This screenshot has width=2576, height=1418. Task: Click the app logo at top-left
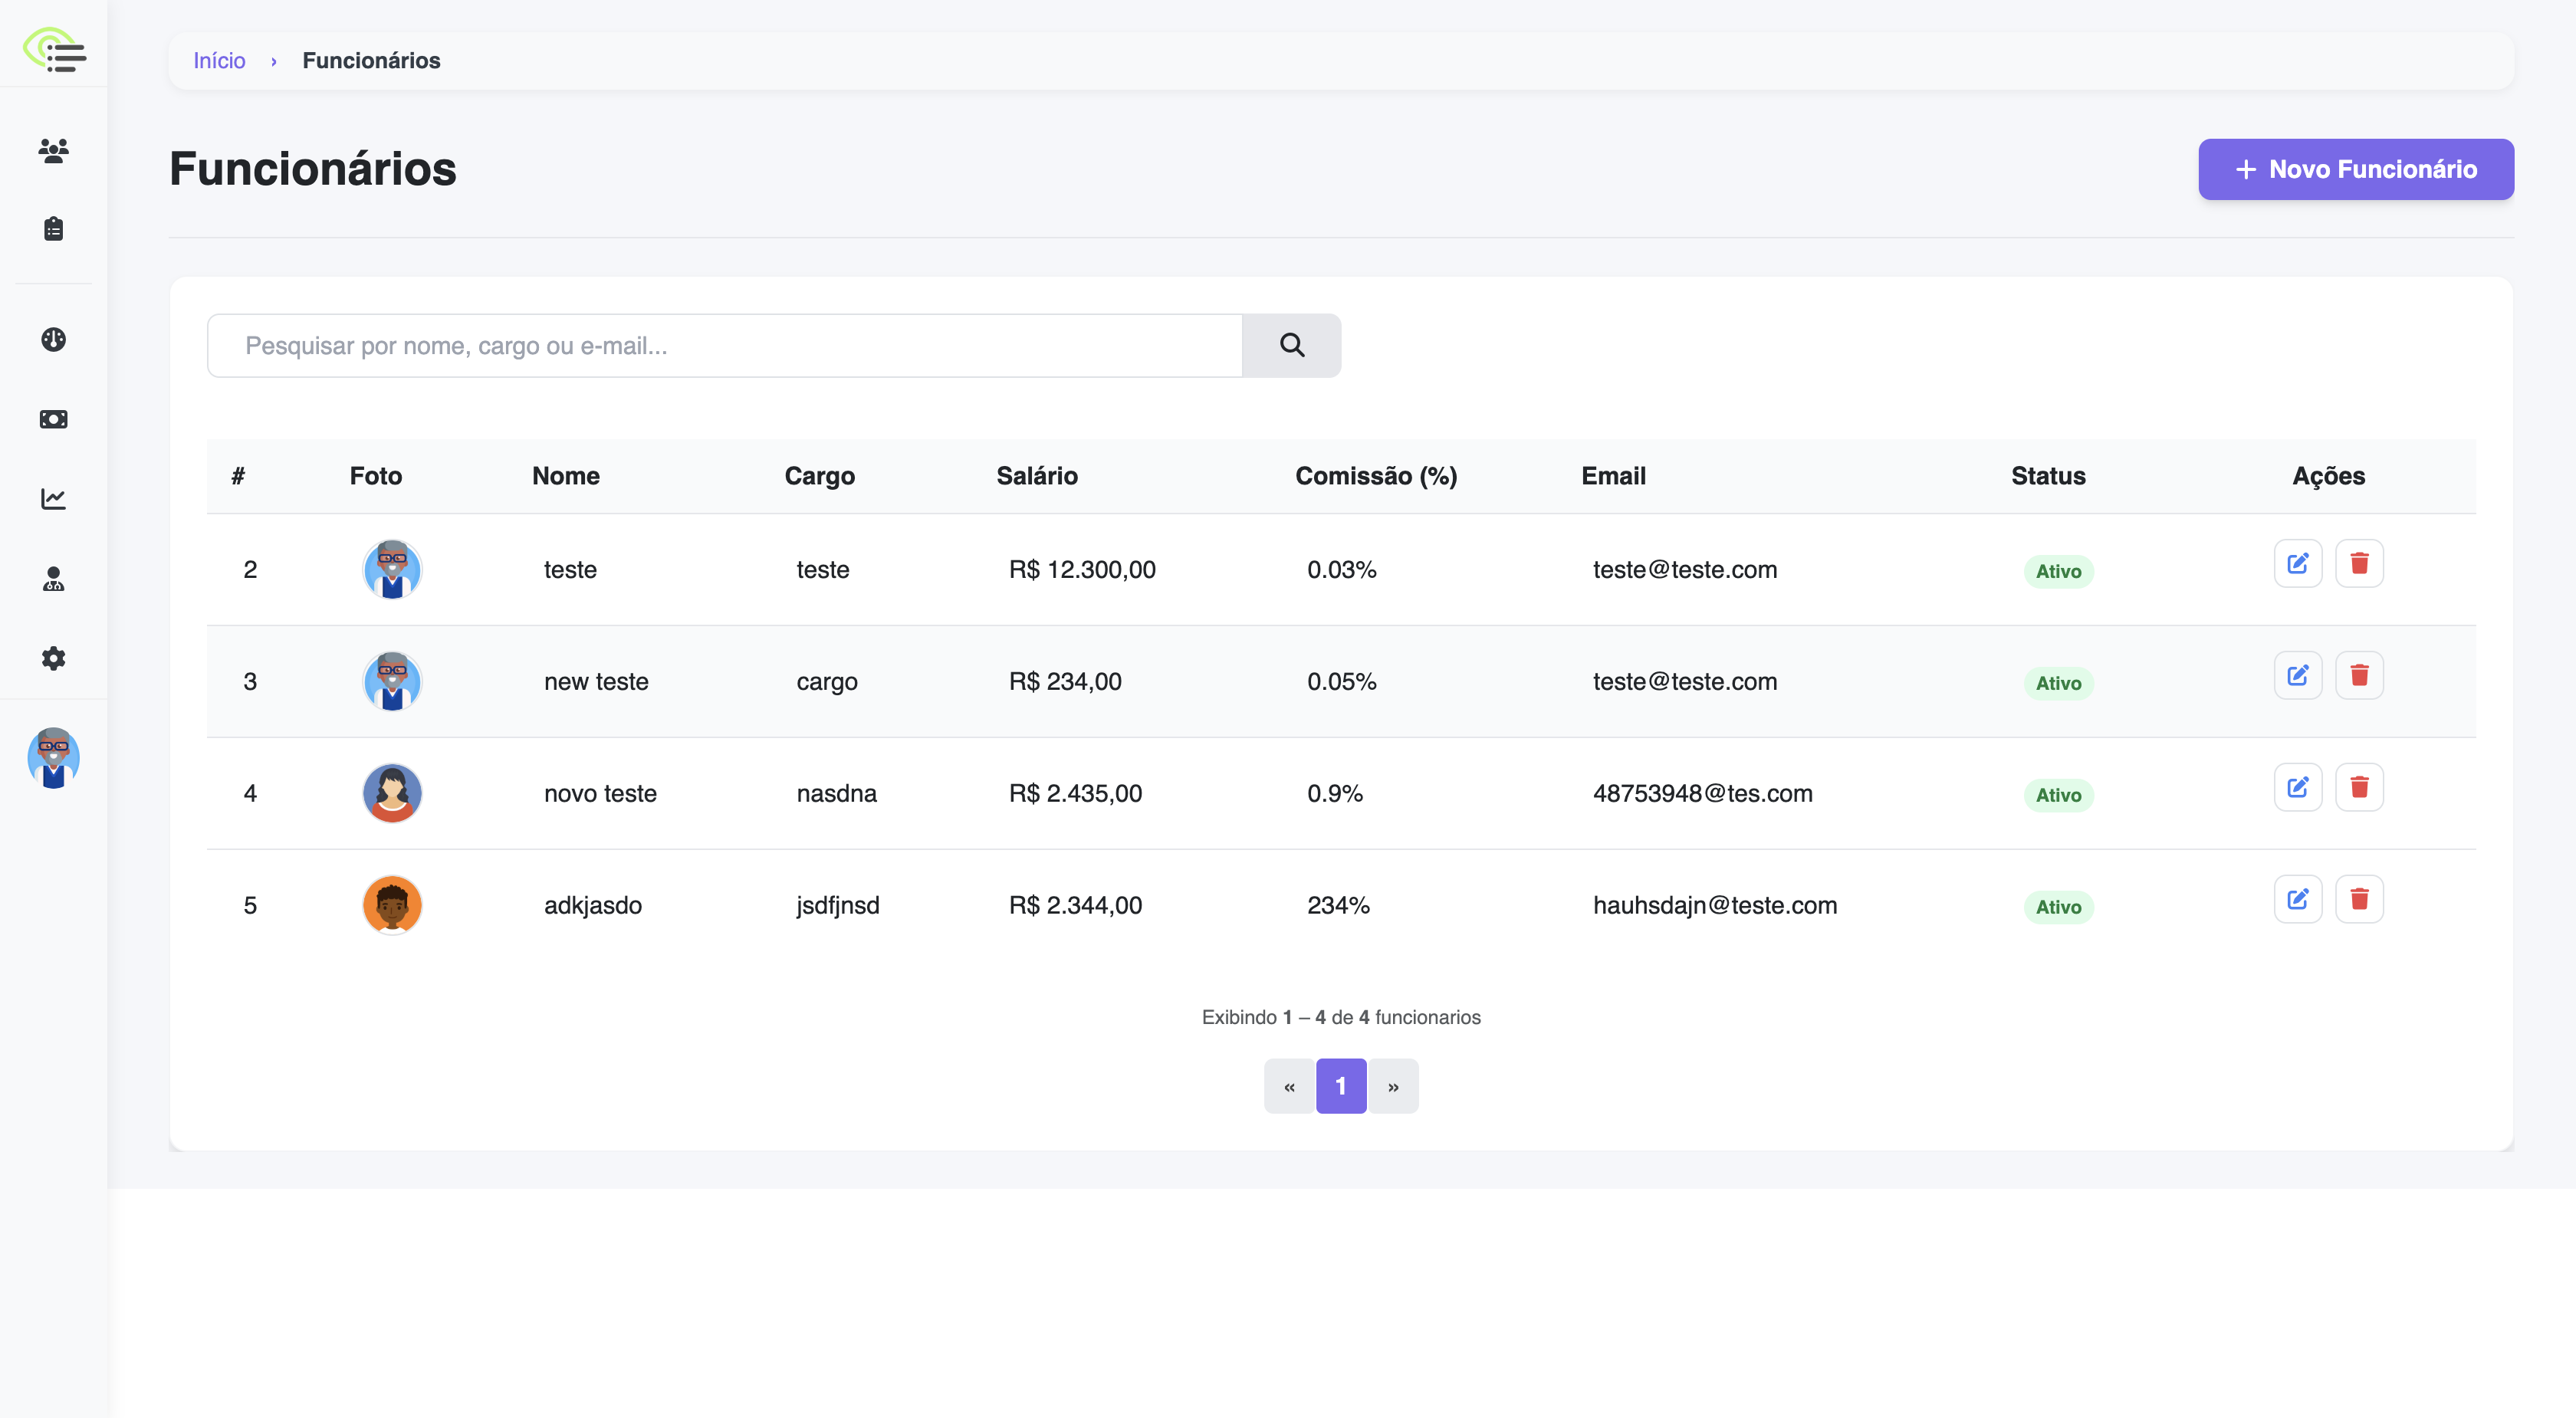[55, 49]
